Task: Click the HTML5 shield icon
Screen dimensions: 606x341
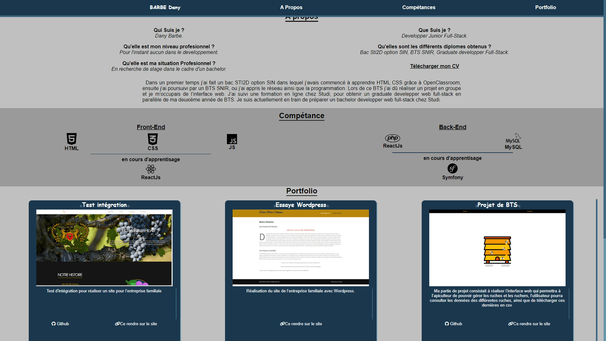Action: tap(72, 138)
